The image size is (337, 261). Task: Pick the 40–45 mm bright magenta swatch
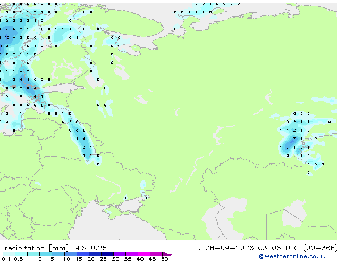pos(144,254)
